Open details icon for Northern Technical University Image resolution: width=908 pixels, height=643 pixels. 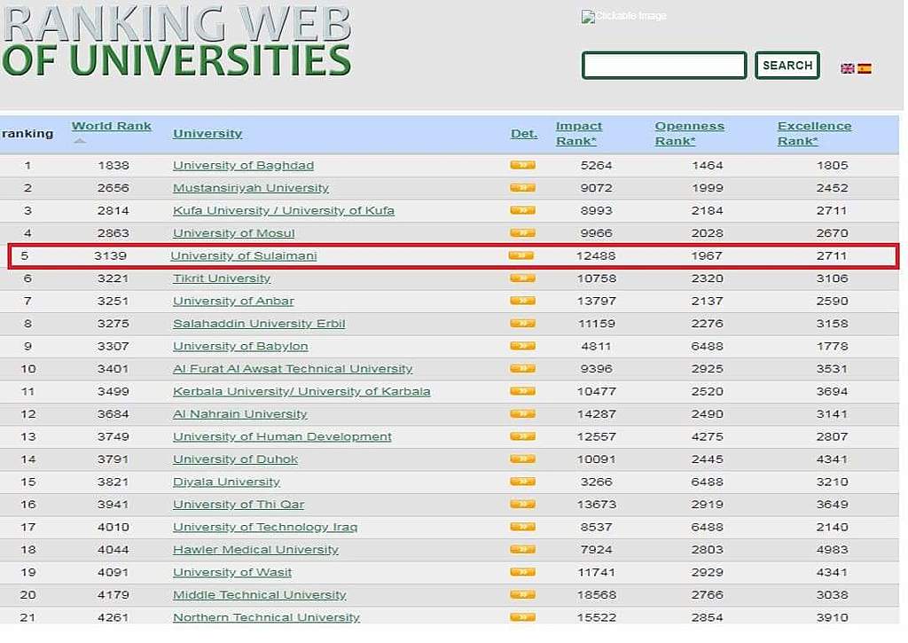522,617
